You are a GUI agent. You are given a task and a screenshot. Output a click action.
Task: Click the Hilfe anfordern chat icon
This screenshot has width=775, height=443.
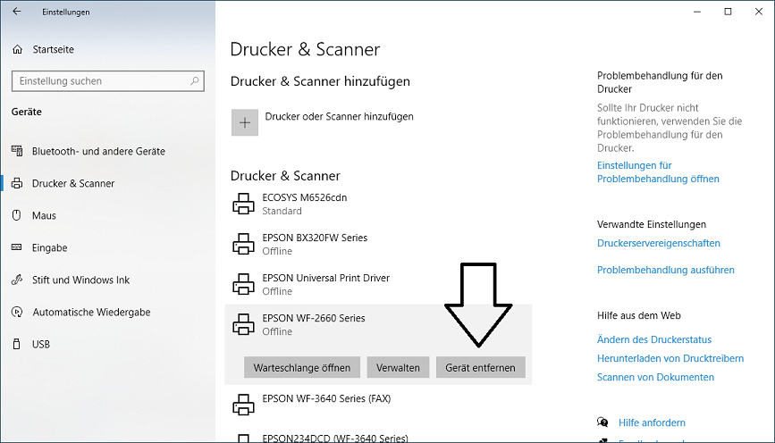pyautogui.click(x=602, y=422)
